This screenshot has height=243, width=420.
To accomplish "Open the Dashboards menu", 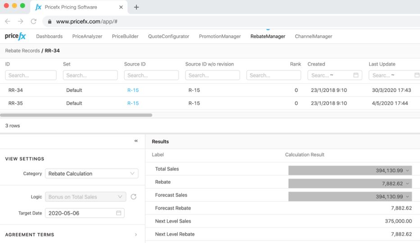I will tap(49, 36).
